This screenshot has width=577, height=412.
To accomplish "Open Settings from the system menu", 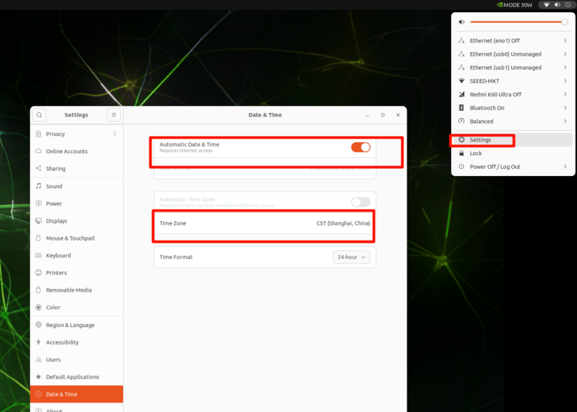I will coord(480,140).
